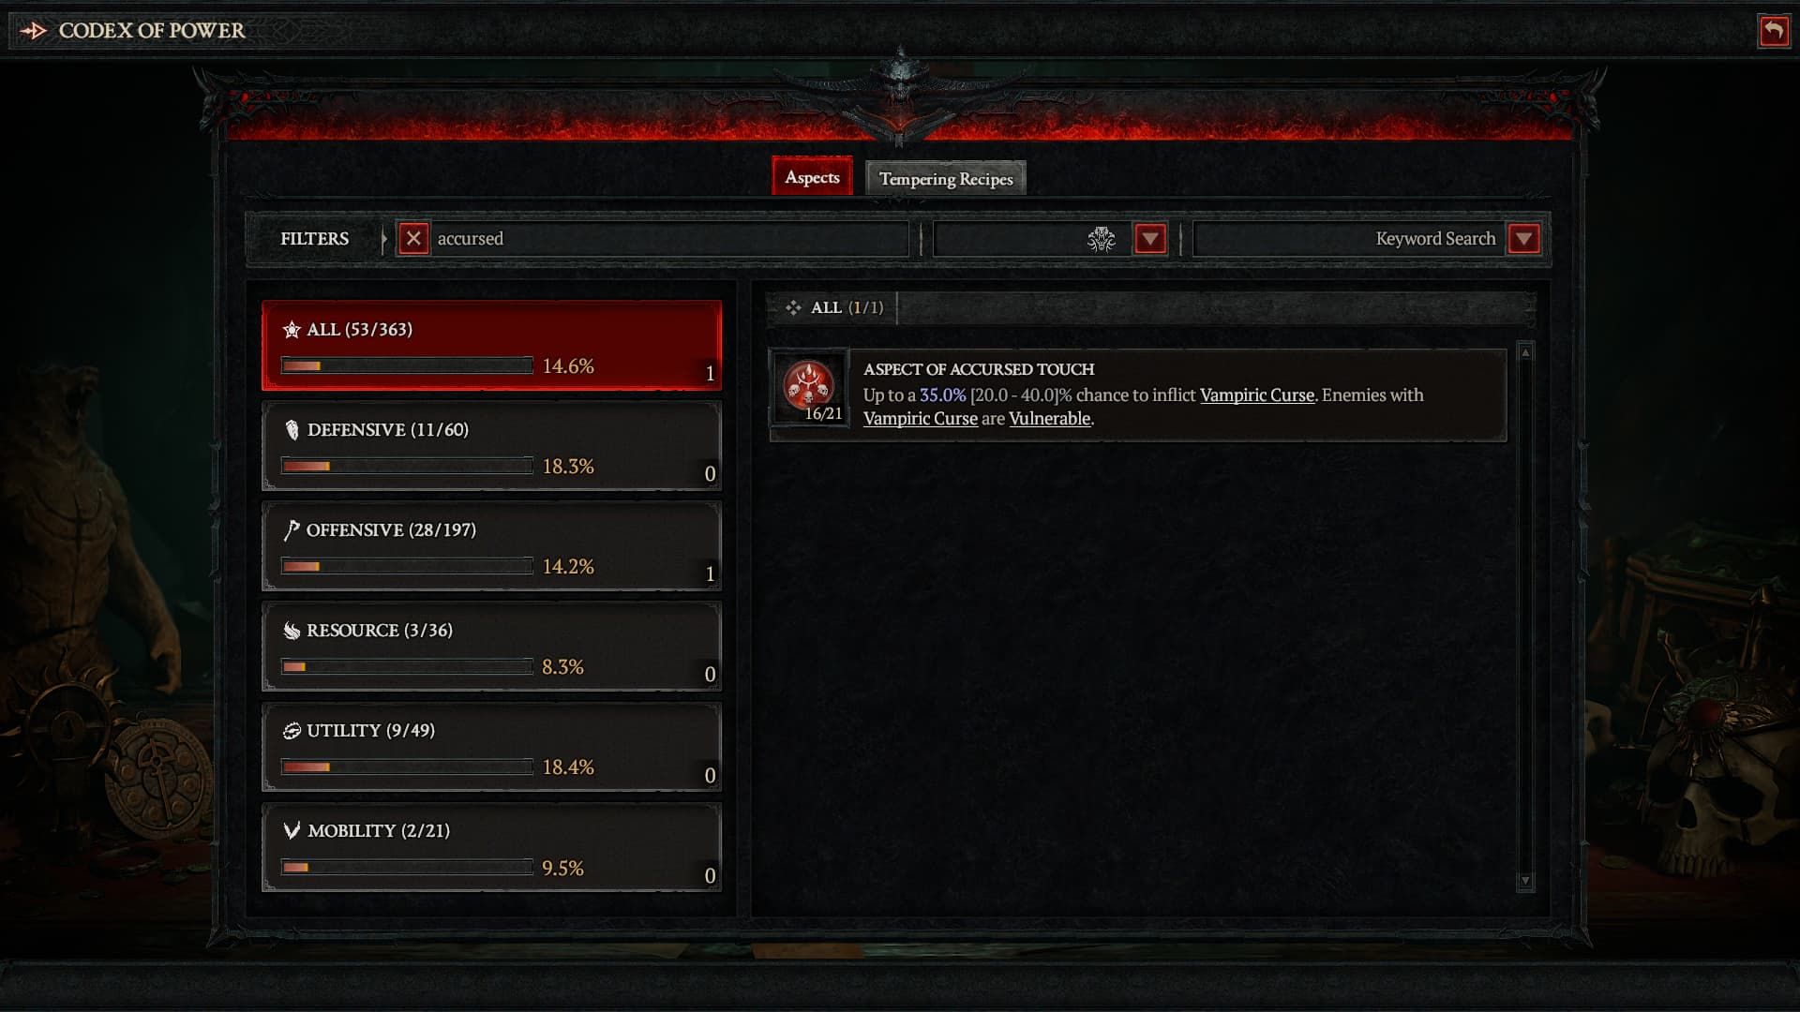Image resolution: width=1800 pixels, height=1012 pixels.
Task: Select the Resource category icon
Action: 292,629
